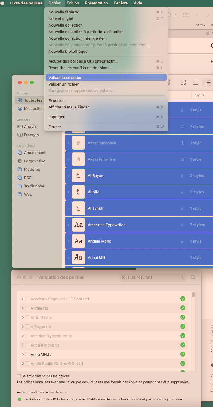Check the AmericanTypewriter.ttc checkbox

[x=27, y=336]
